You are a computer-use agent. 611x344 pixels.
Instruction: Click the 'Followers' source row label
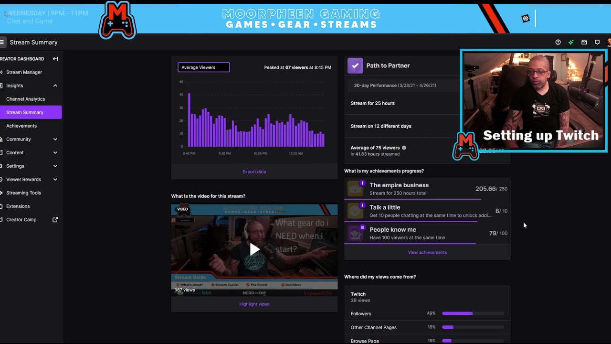point(361,313)
